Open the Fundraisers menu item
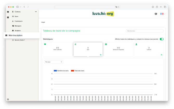This screenshot has height=109, width=174. (x=18, y=21)
